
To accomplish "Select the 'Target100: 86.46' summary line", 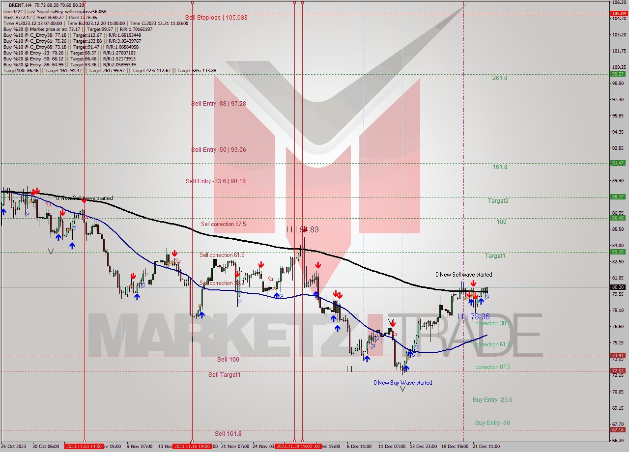I will pyautogui.click(x=110, y=70).
